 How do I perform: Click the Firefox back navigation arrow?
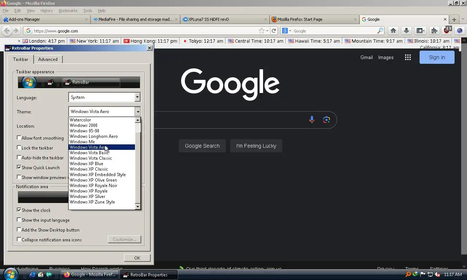[7, 31]
